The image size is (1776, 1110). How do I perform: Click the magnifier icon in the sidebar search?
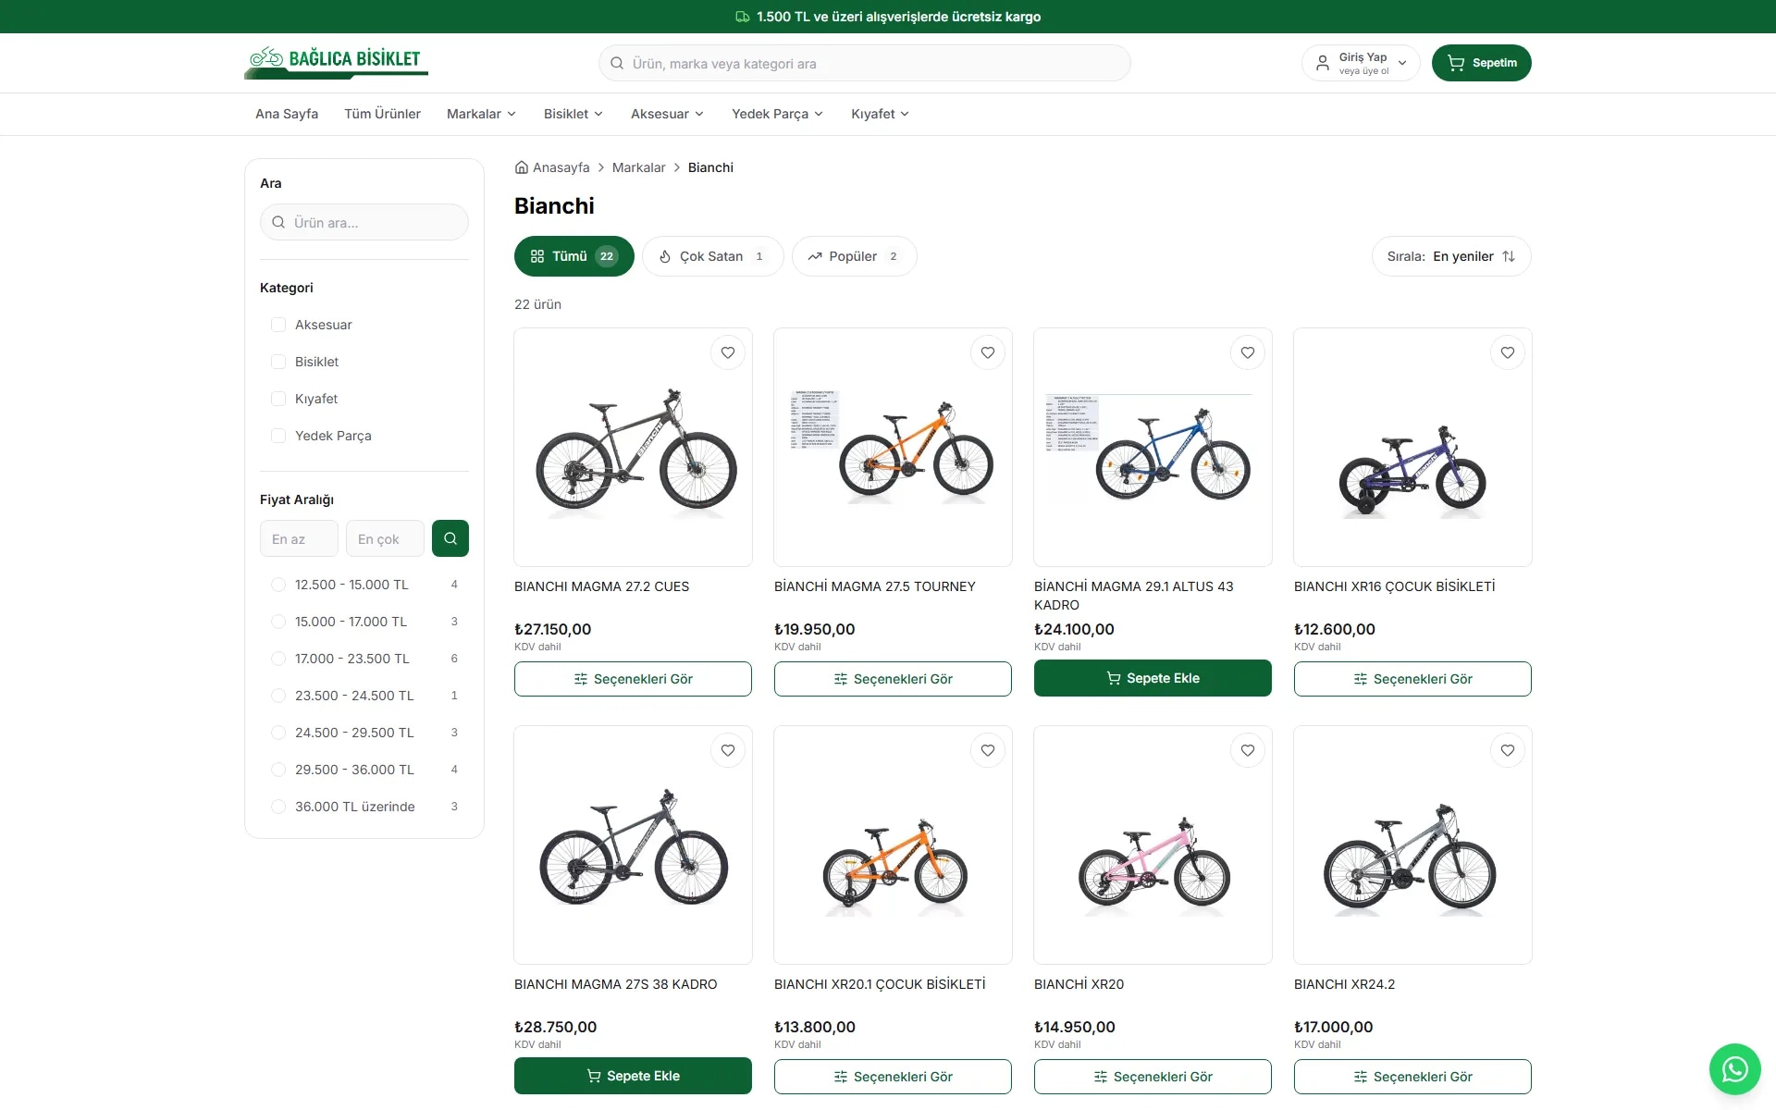(x=278, y=222)
